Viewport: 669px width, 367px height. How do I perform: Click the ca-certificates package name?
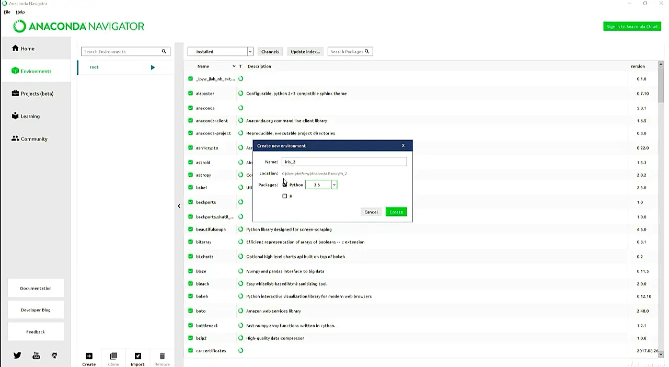[211, 351]
